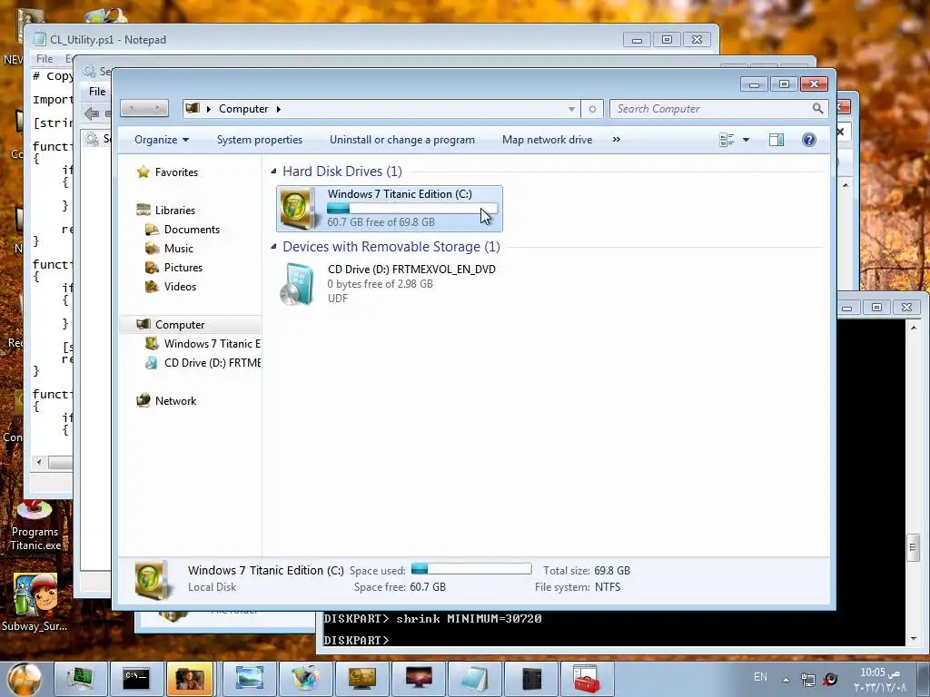Screen dimensions: 930x697
Task: Click the arrow after Computer in breadcrumb
Action: [x=278, y=109]
